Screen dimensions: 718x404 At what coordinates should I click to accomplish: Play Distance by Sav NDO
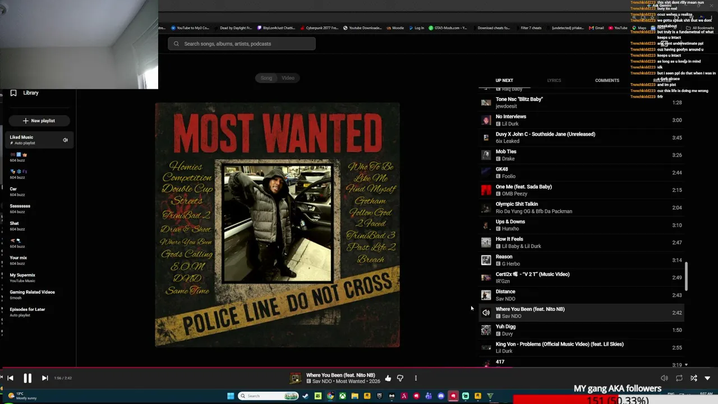(581, 295)
